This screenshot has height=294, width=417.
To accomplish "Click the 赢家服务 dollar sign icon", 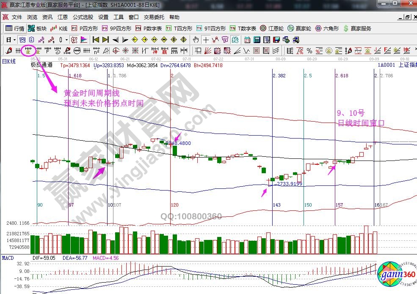I will point(346,28).
